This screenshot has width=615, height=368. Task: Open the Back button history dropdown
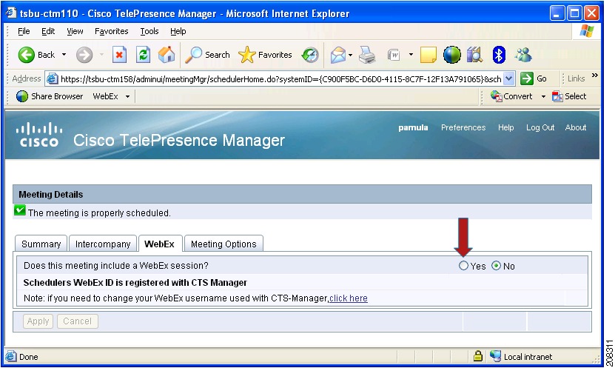[x=64, y=55]
